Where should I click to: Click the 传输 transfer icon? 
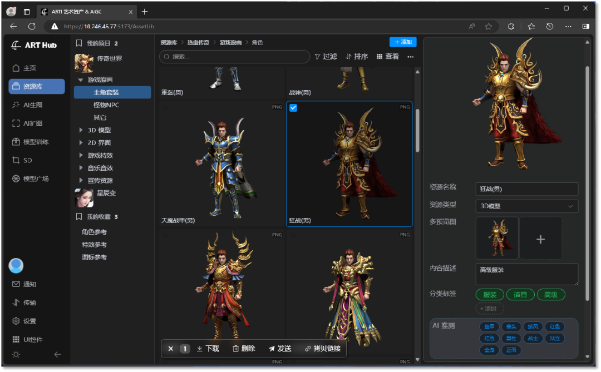coord(16,302)
